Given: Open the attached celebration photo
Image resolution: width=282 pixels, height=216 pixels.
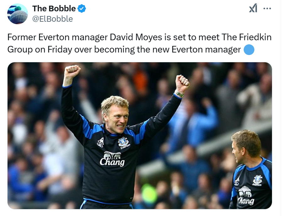Looking at the screenshot, I should pos(139,136).
